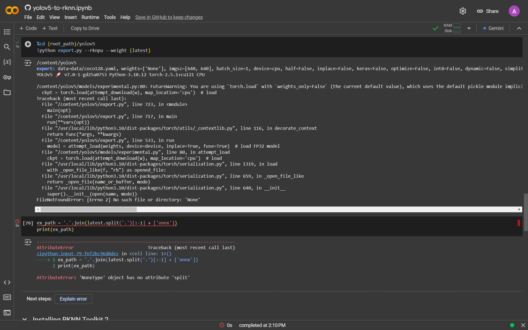
Task: Click the settings gear icon
Action: tap(463, 11)
